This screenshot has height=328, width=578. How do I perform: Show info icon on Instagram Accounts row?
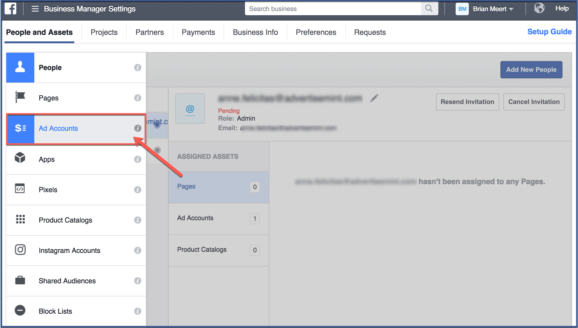click(x=138, y=251)
